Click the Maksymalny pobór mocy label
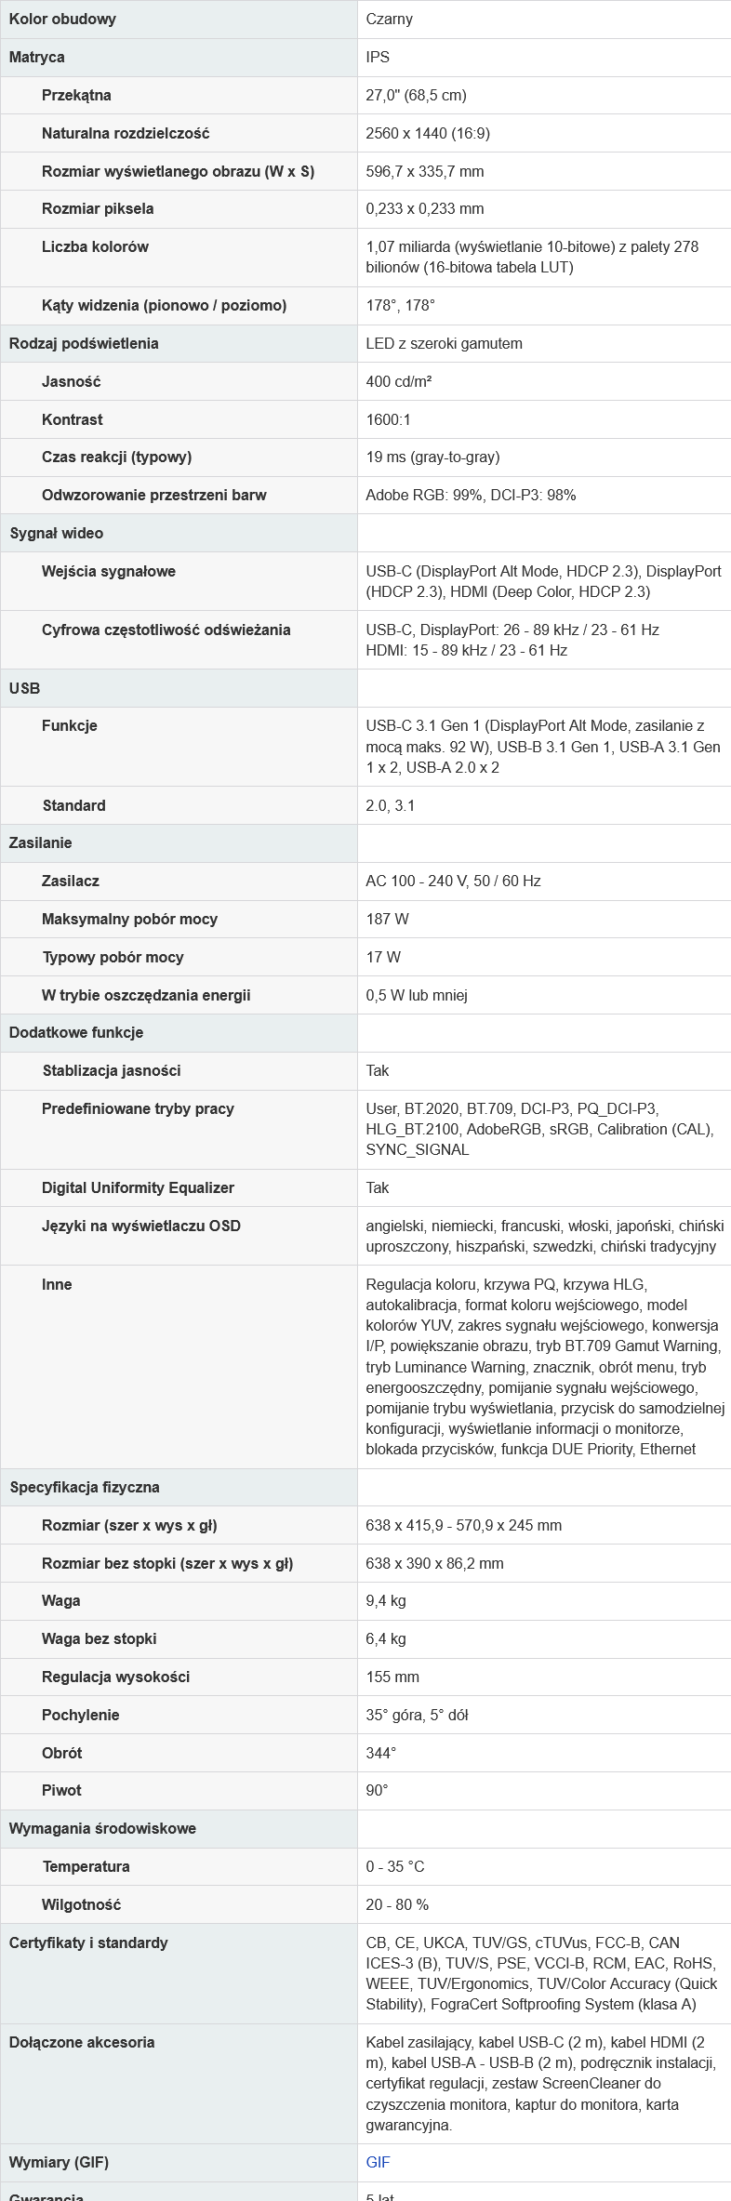Screen dimensions: 731x2201 (129, 919)
